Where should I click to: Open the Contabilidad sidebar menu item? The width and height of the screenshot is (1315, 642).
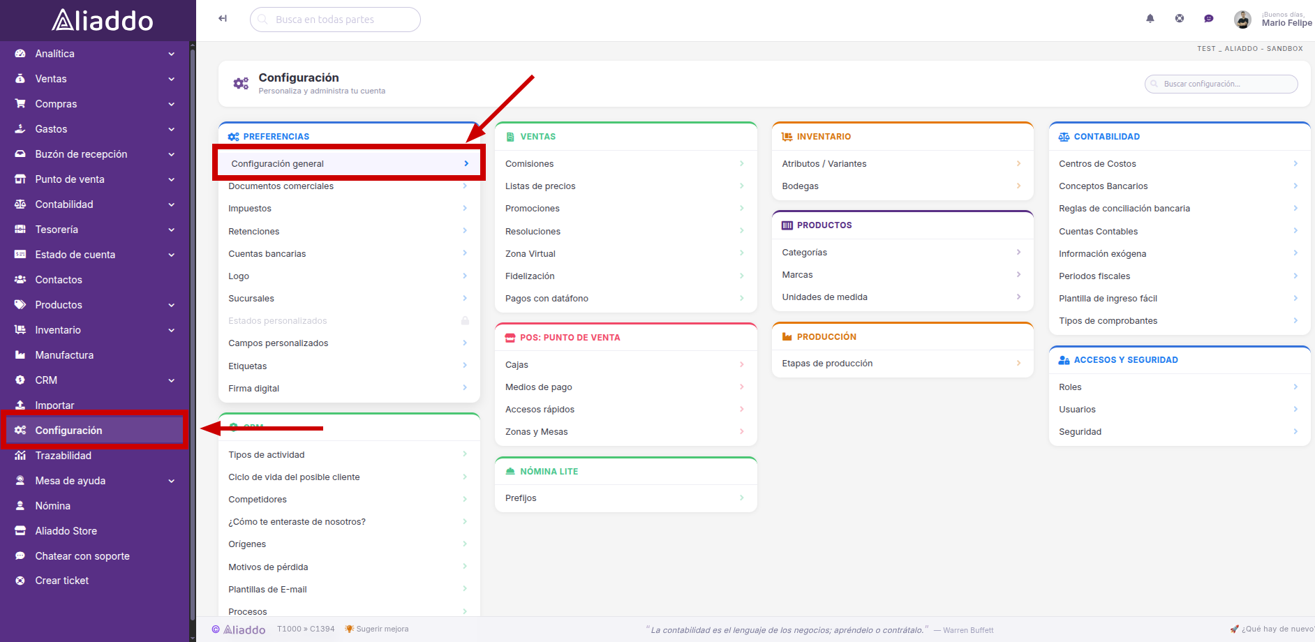pyautogui.click(x=94, y=204)
